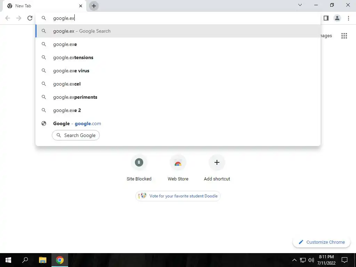The height and width of the screenshot is (267, 356).
Task: Open 'Vote for your favorite student Doodle'
Action: (x=178, y=196)
